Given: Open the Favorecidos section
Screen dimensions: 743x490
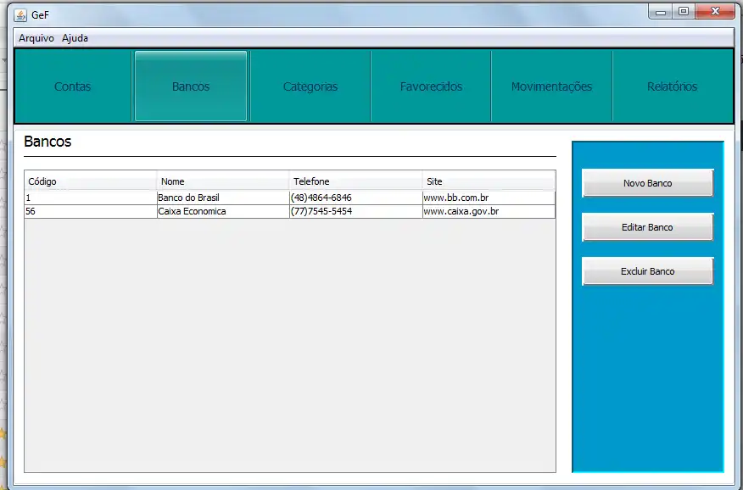Looking at the screenshot, I should [x=431, y=86].
